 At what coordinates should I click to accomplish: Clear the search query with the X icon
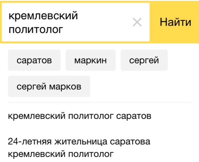click(x=137, y=22)
